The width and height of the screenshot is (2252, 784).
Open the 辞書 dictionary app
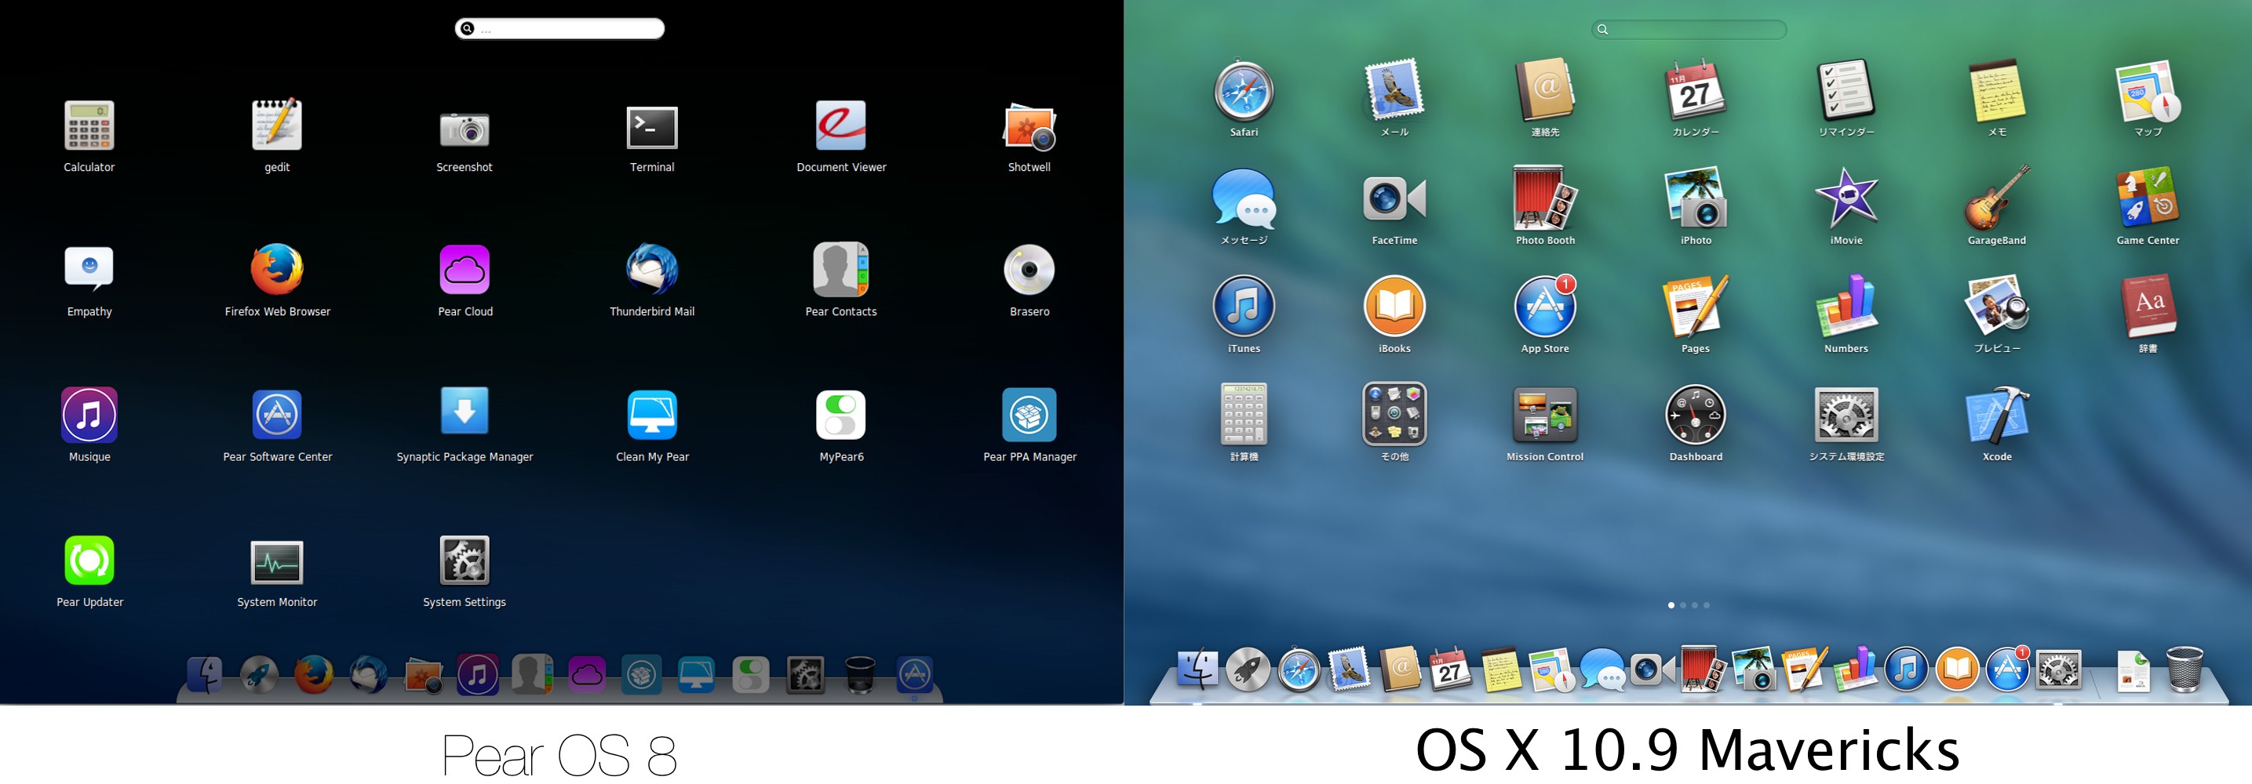pos(2148,307)
